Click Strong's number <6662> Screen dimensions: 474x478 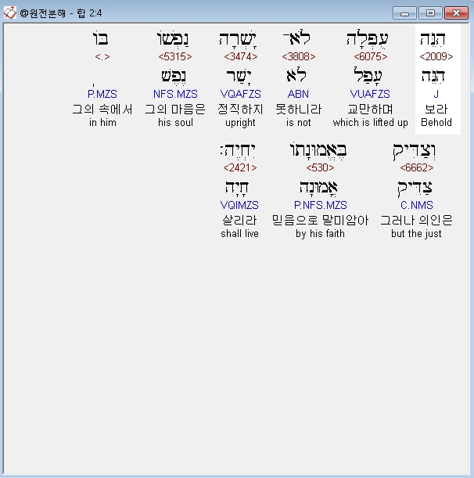click(416, 167)
